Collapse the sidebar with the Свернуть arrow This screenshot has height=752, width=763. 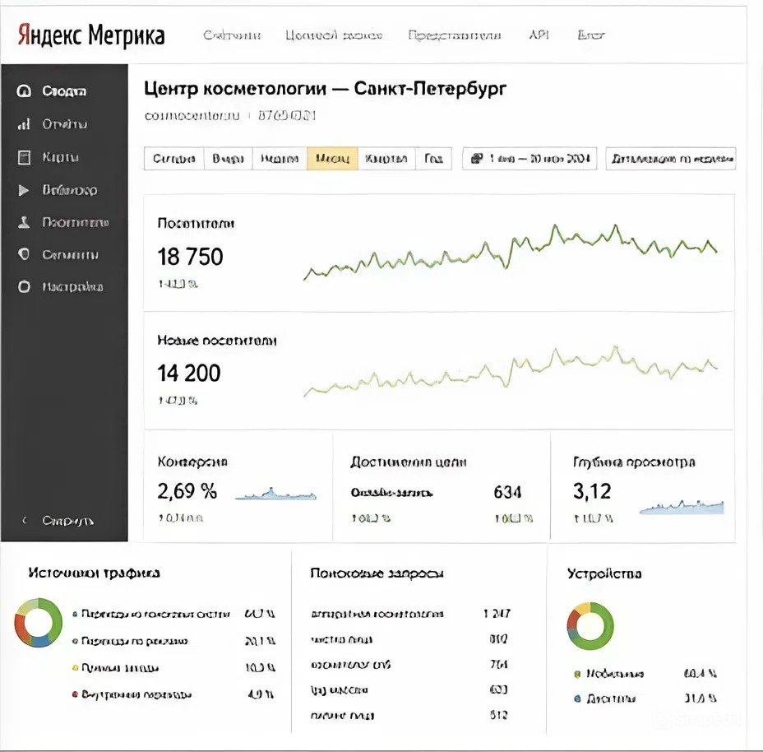click(24, 521)
